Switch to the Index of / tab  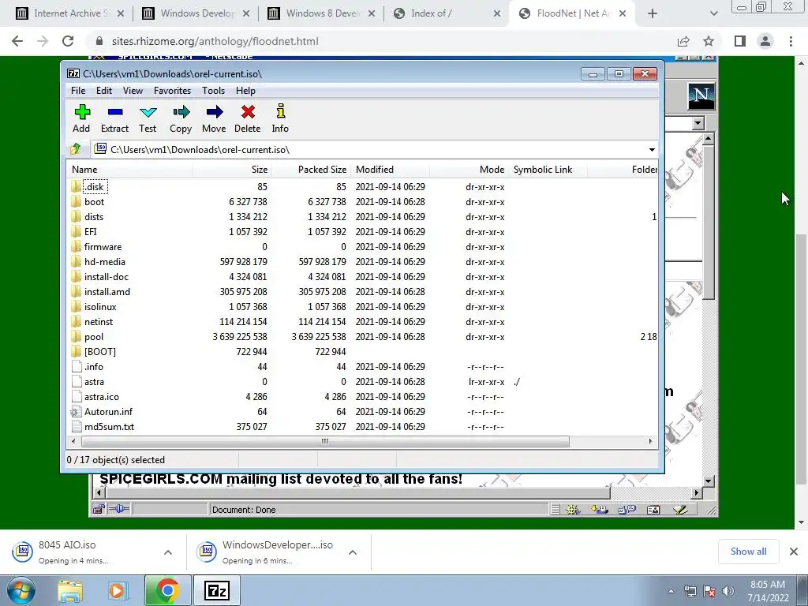tap(446, 14)
